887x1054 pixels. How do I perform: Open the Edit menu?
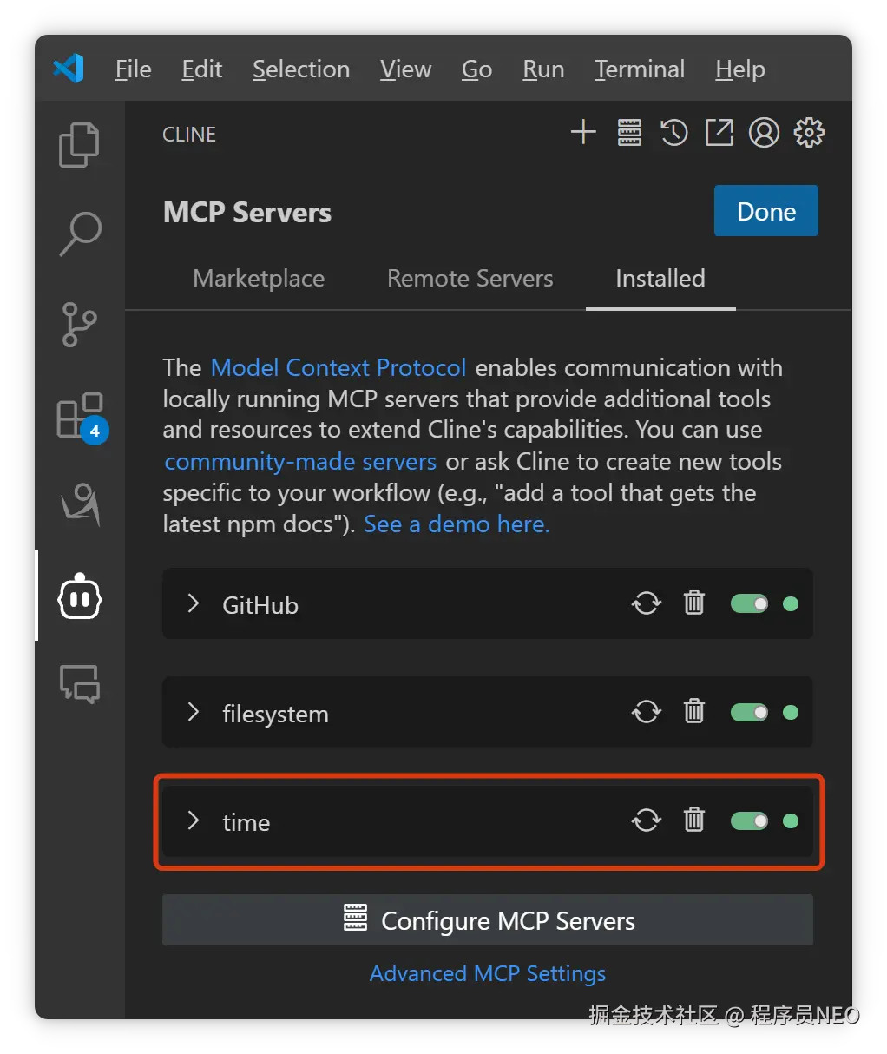[202, 69]
